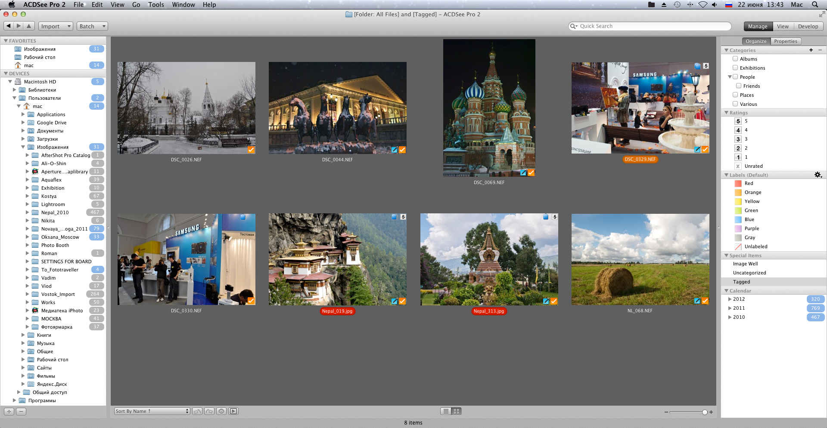The height and width of the screenshot is (428, 827).
Task: Collapse the People category
Action: click(x=730, y=77)
